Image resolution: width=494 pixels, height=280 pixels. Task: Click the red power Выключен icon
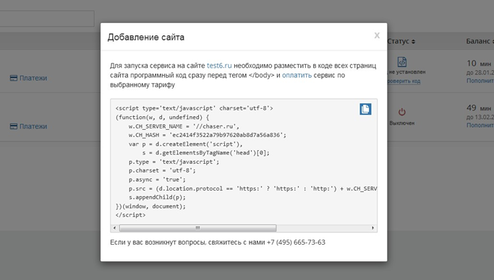[402, 112]
